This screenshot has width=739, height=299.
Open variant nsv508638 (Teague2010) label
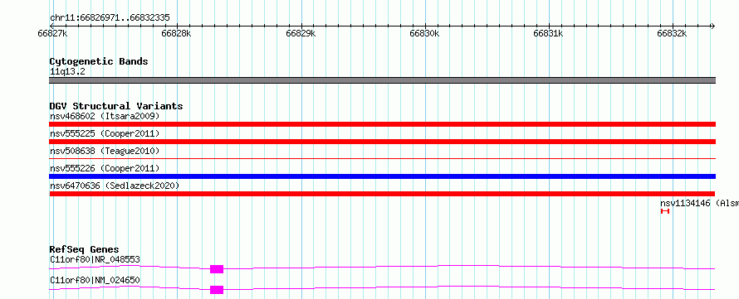(x=105, y=151)
